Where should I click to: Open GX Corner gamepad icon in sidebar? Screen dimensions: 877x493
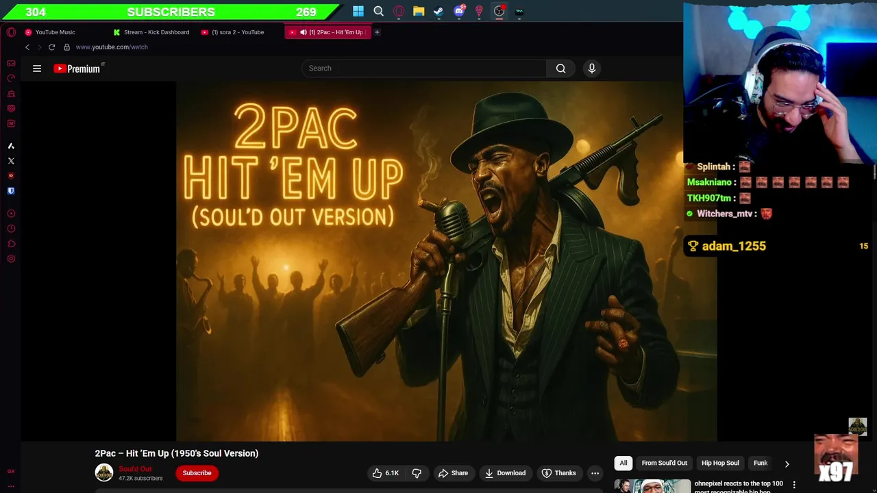11,64
